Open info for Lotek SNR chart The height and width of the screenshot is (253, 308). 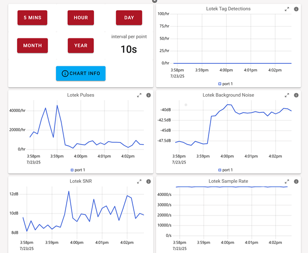pyautogui.click(x=148, y=181)
